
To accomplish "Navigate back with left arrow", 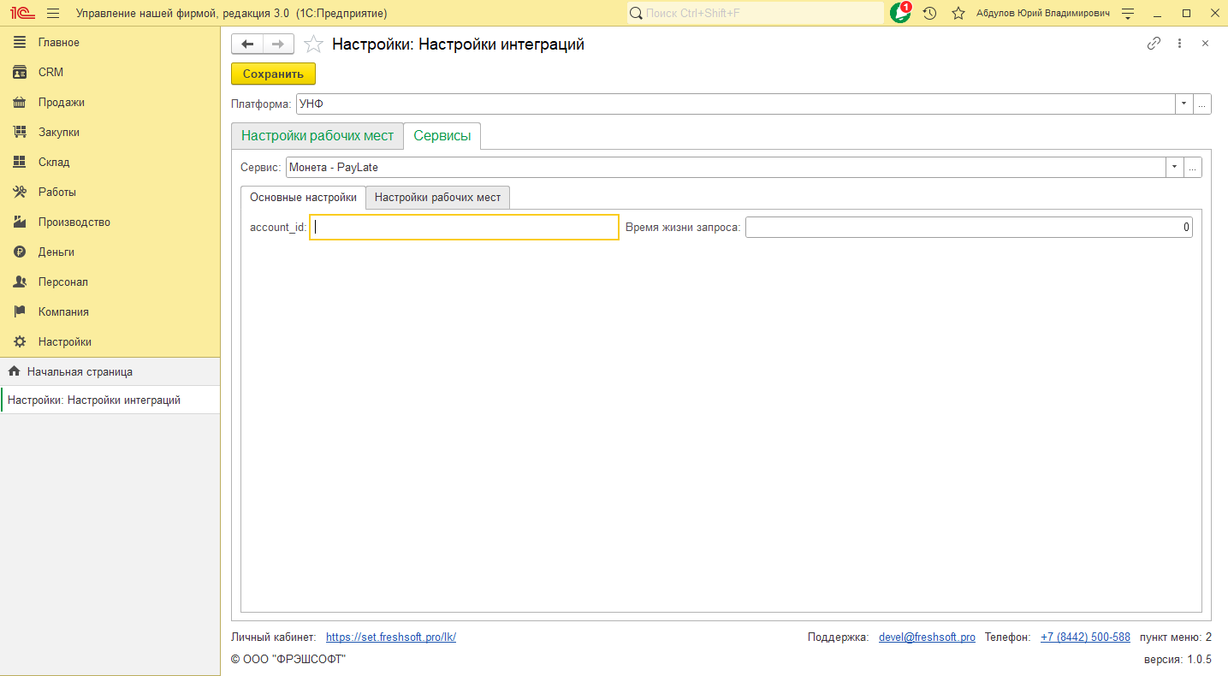I will [247, 44].
